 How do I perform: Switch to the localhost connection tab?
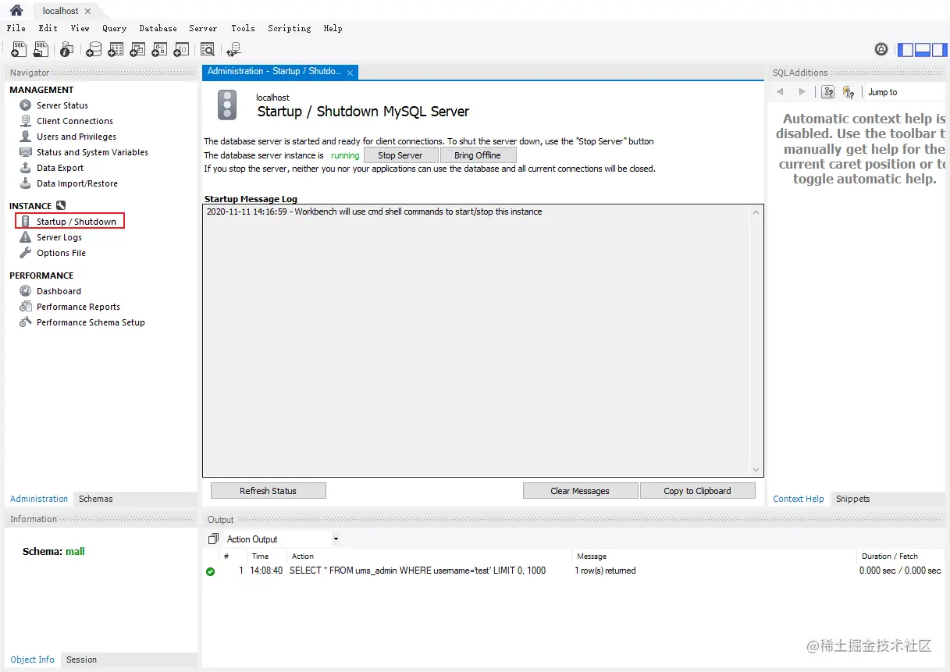(x=60, y=11)
